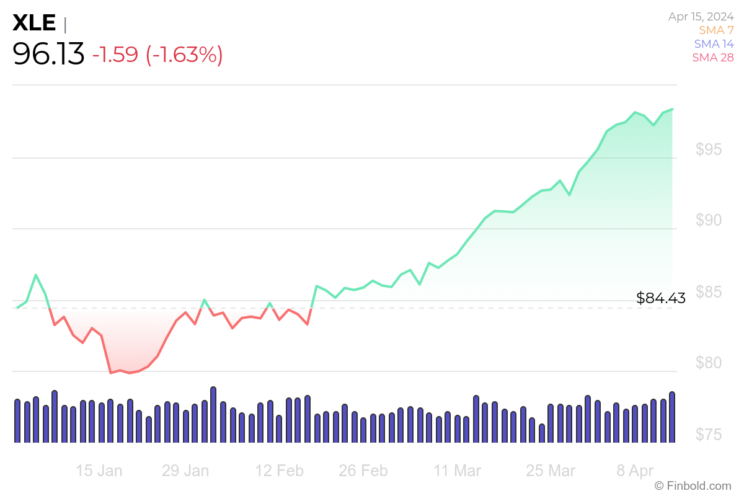Toggle the SMA 7 legend entry
This screenshot has width=744, height=496.
(716, 30)
